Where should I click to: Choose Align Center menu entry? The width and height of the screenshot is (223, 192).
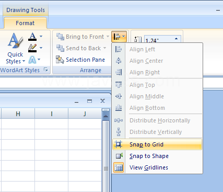click(158, 61)
